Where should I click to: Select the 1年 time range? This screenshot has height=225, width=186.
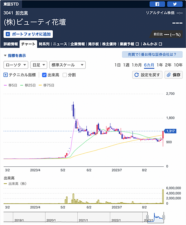pos(160,65)
